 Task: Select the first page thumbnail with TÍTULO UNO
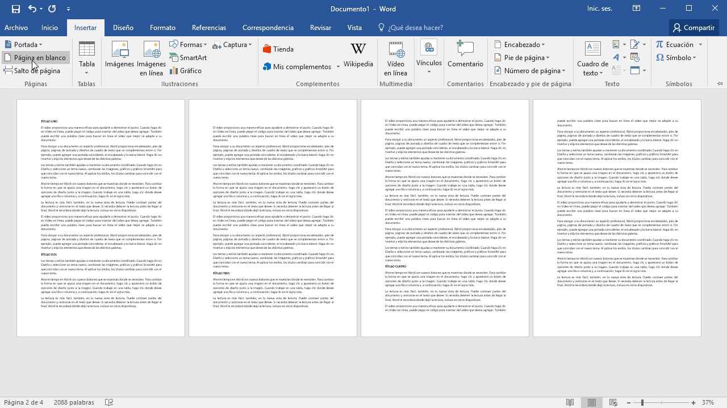[x=101, y=218]
